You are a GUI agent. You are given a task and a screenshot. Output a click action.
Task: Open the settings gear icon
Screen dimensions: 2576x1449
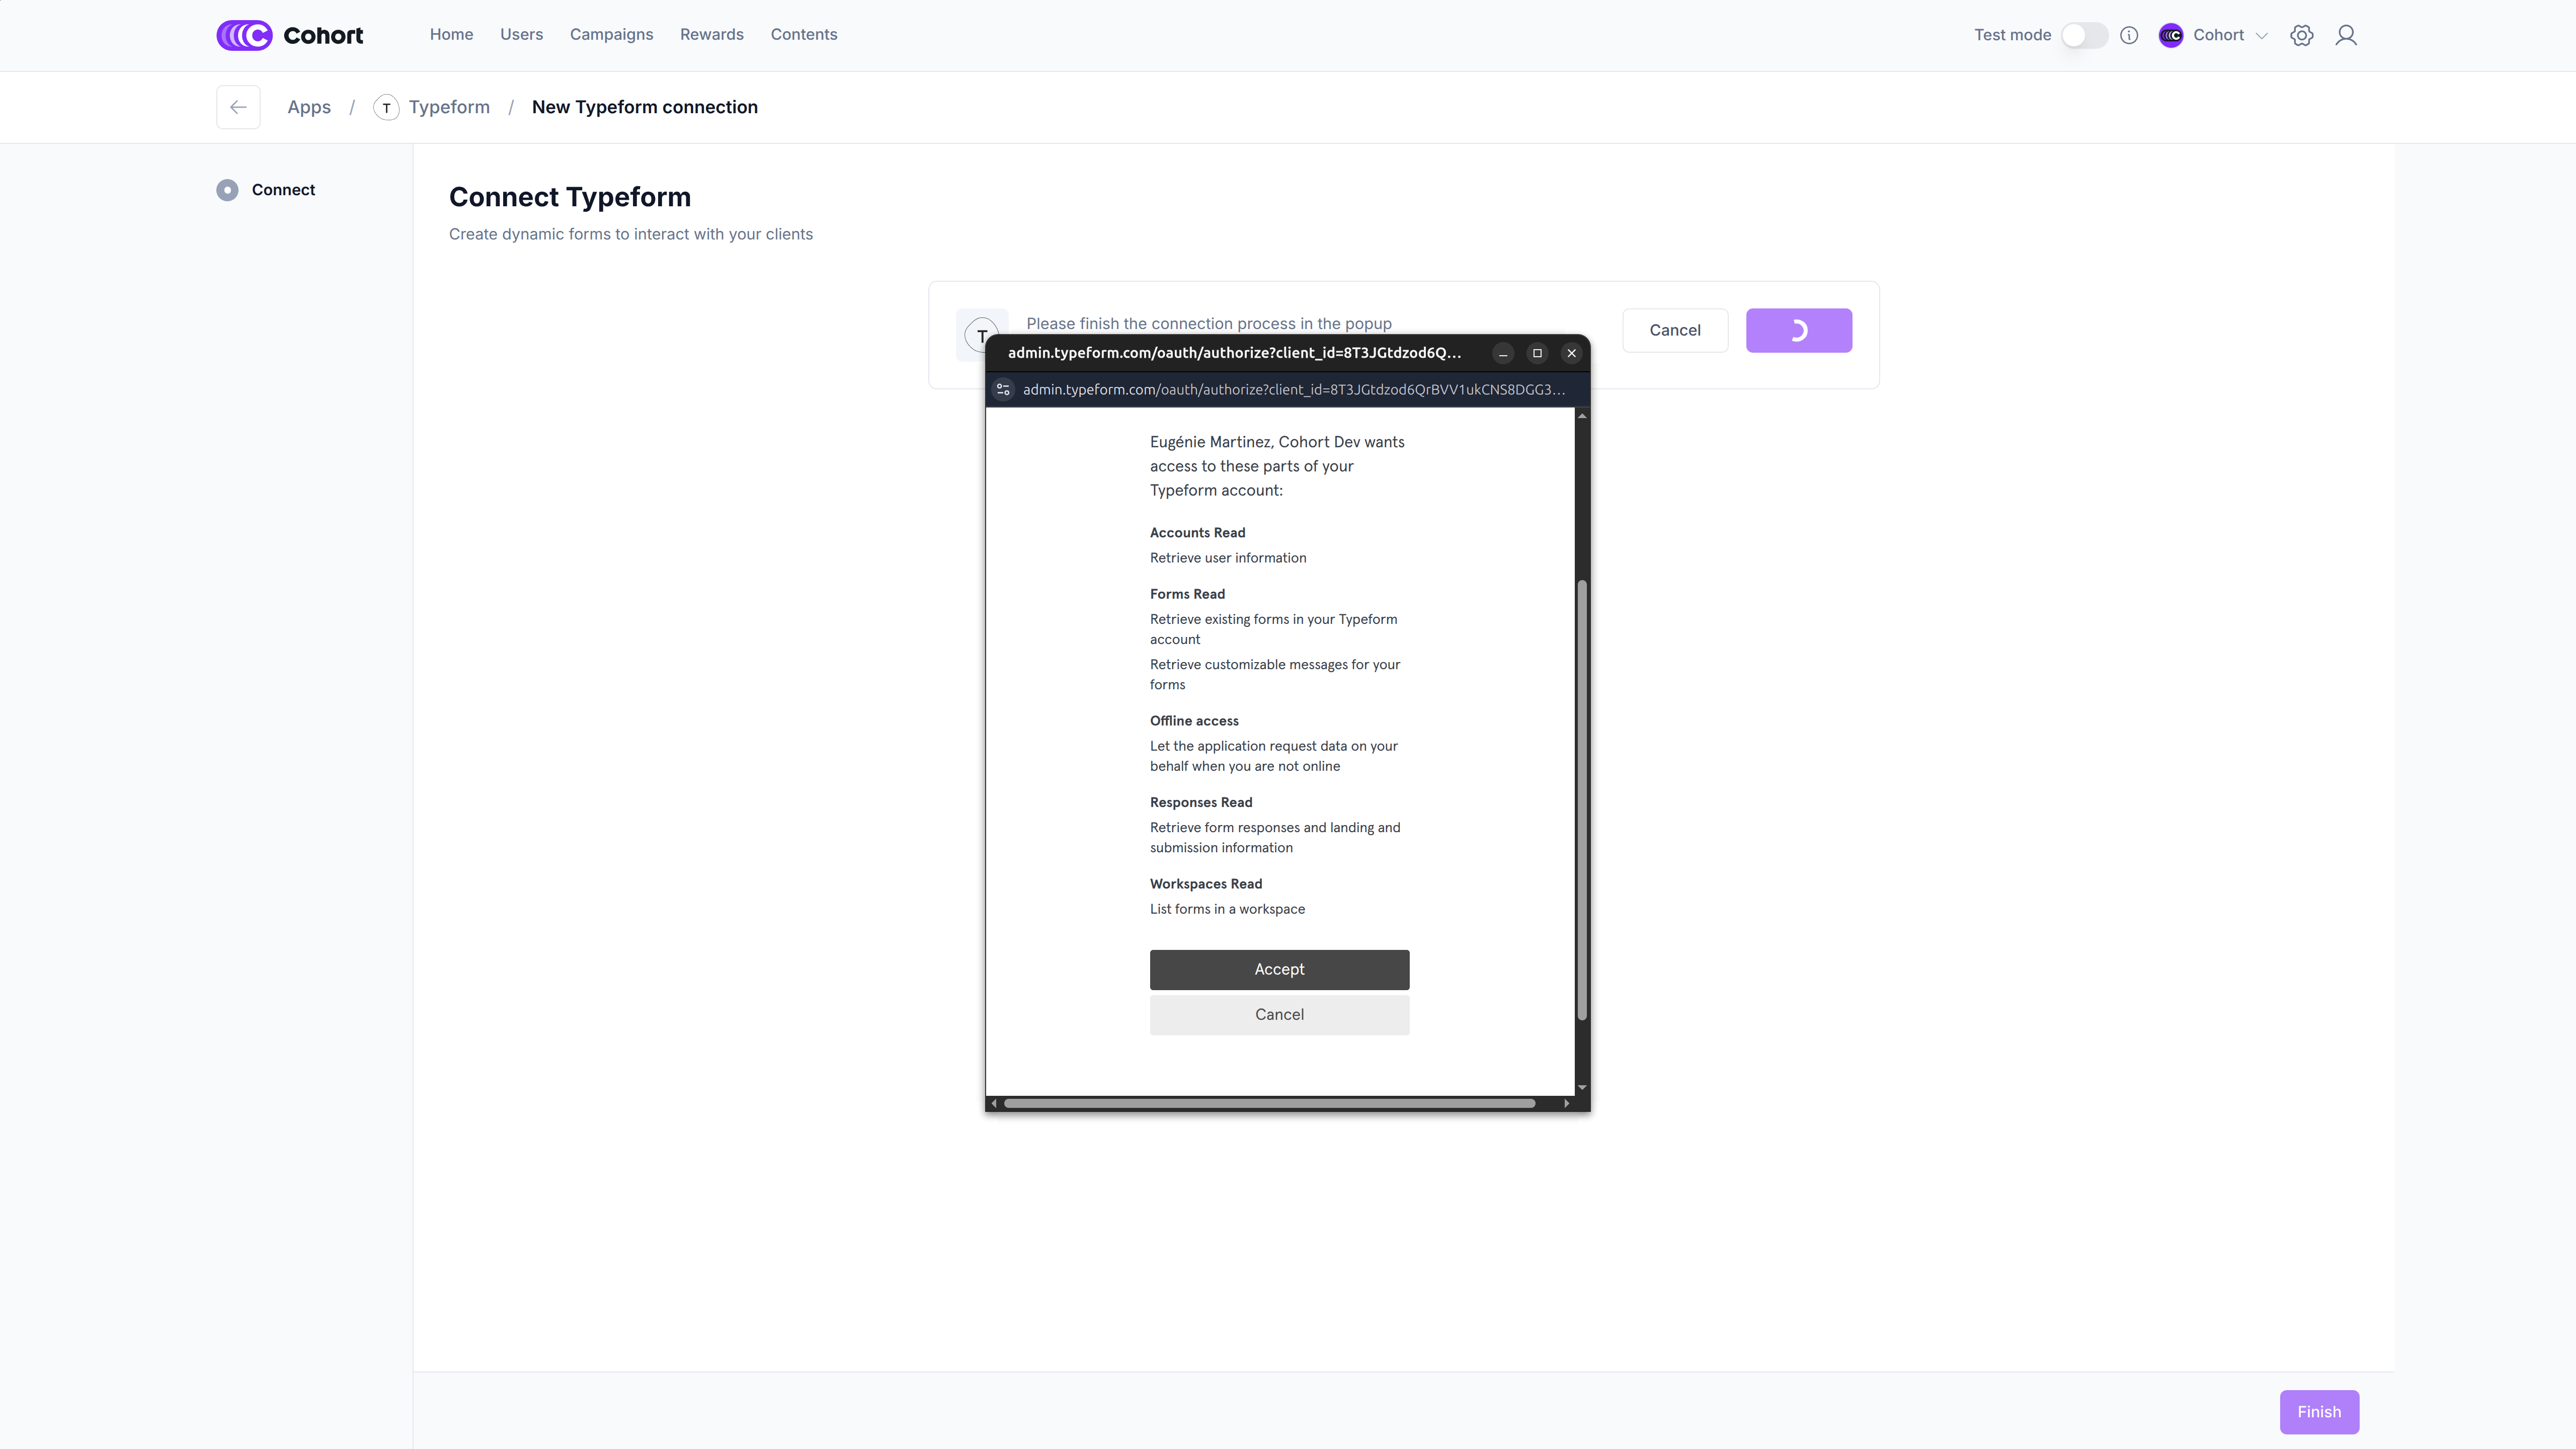[2301, 35]
